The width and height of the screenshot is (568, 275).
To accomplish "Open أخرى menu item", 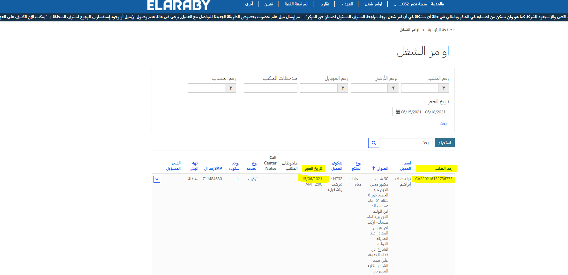I will (x=249, y=4).
